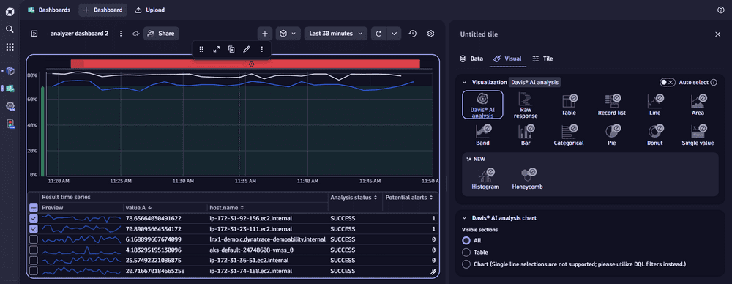Refresh the dashboard data
The height and width of the screenshot is (284, 732).
tap(378, 34)
